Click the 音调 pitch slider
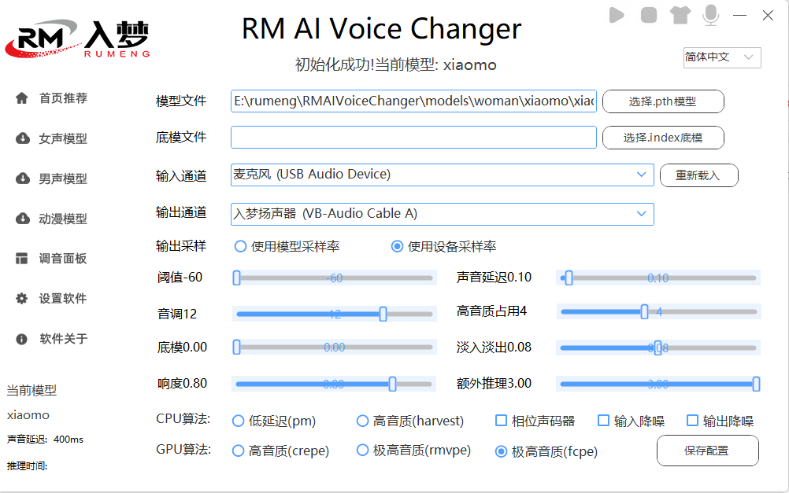This screenshot has width=789, height=493. click(334, 314)
